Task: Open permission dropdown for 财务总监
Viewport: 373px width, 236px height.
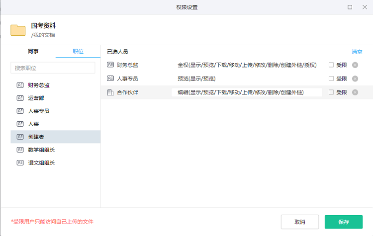Action: (x=247, y=65)
